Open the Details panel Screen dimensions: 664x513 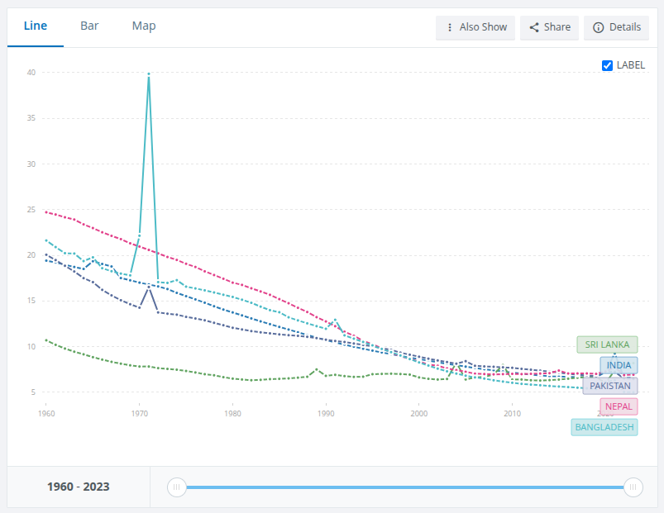(616, 27)
